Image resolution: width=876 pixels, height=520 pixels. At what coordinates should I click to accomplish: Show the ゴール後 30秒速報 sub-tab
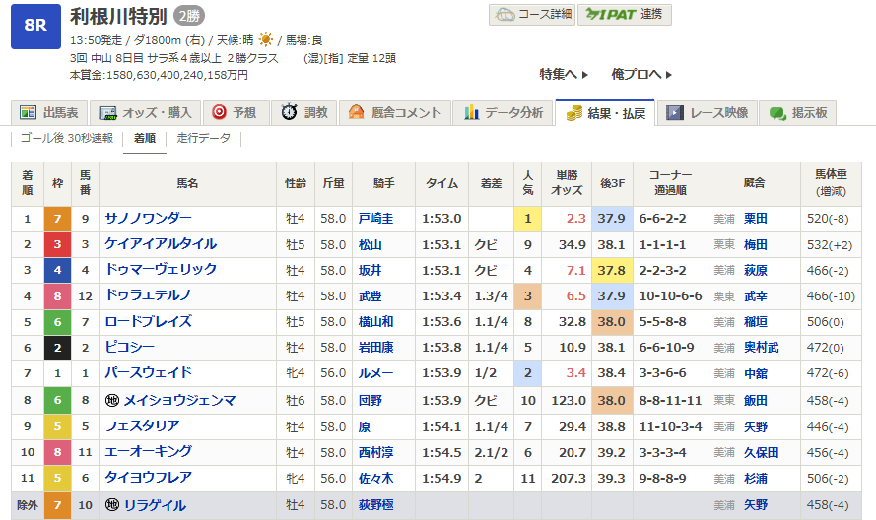pos(67,138)
